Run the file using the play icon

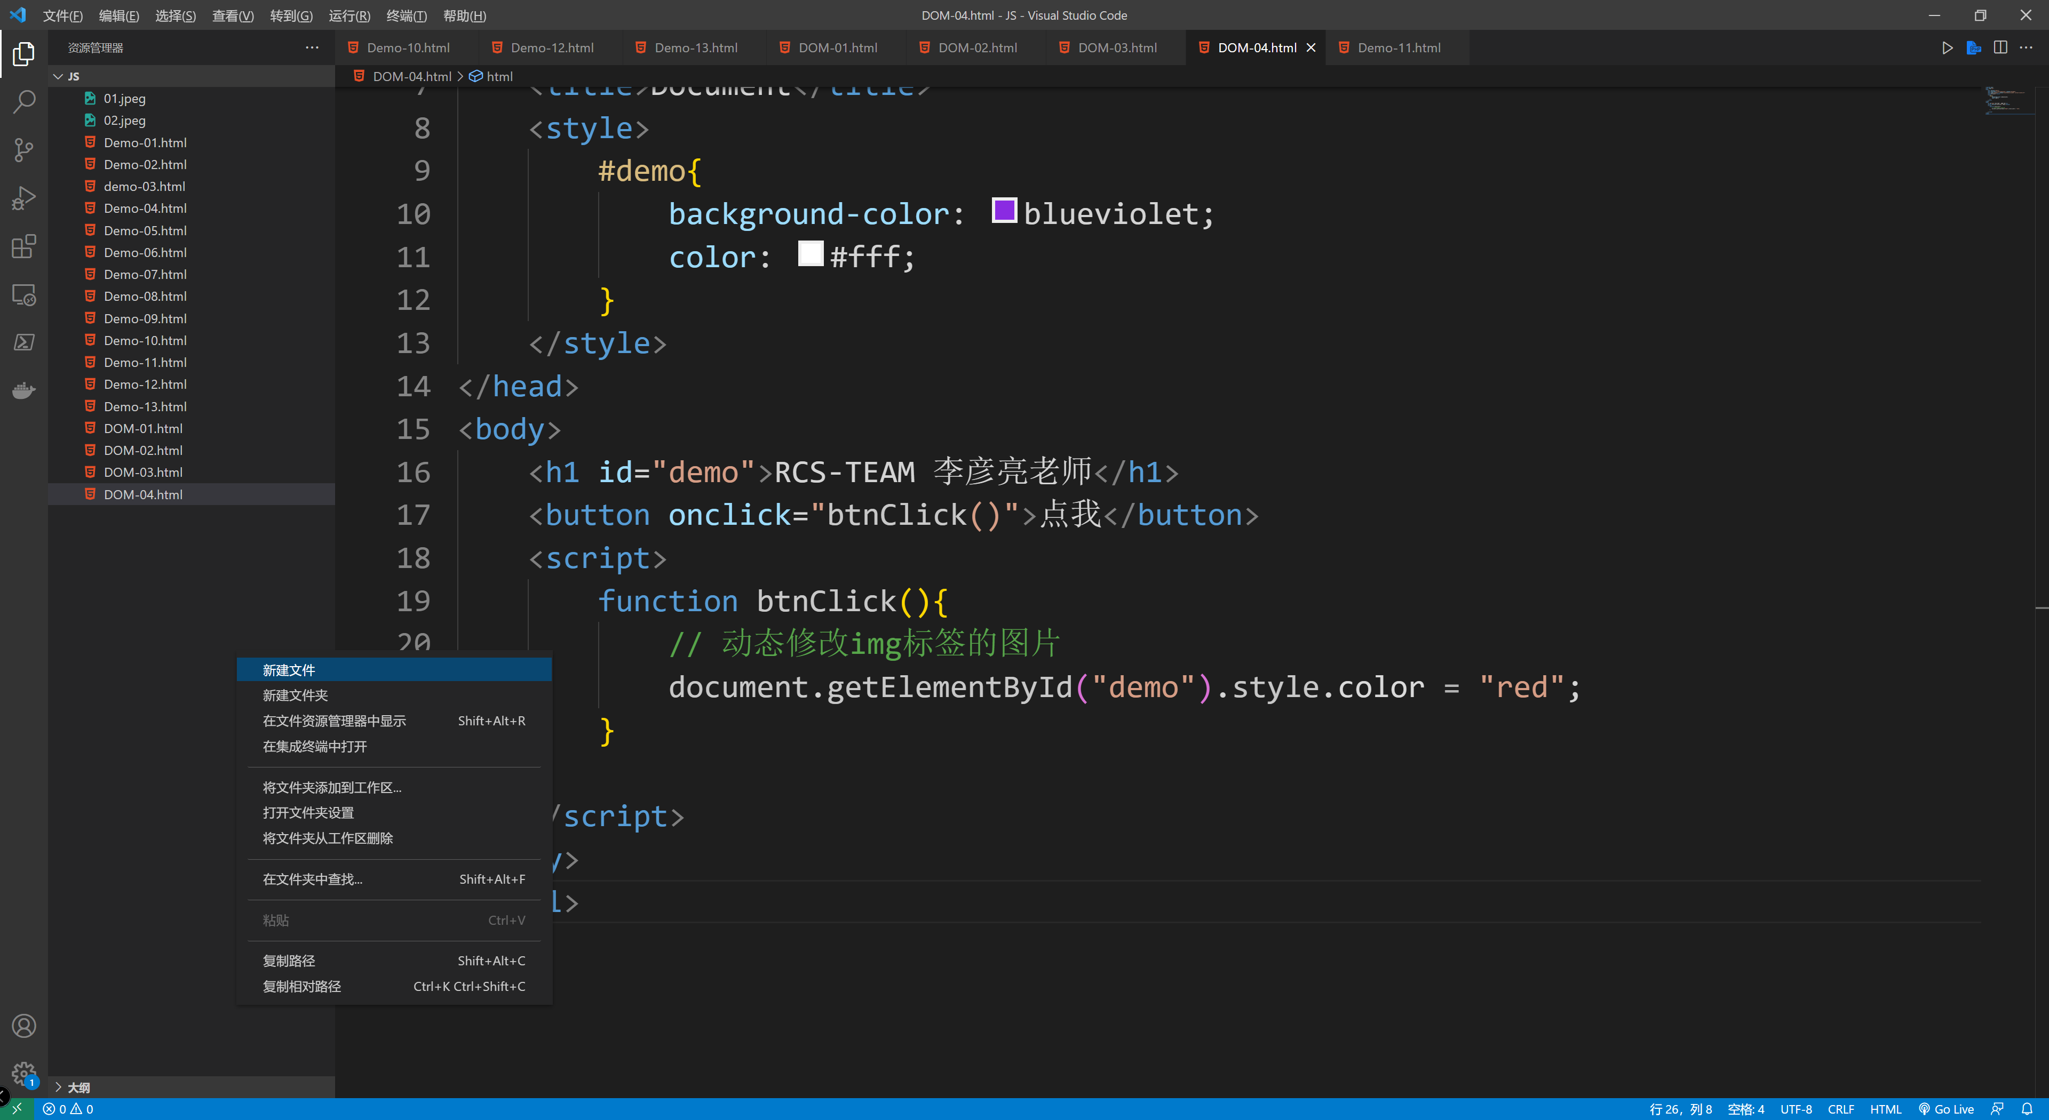click(1947, 47)
